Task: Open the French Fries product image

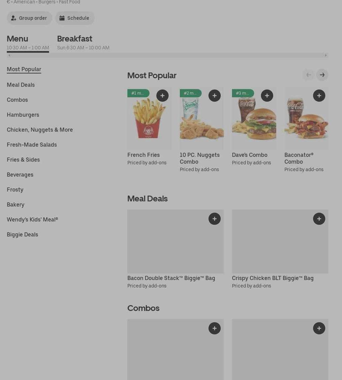Action: tap(149, 118)
